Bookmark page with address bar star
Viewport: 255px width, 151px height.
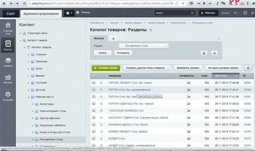click(183, 3)
